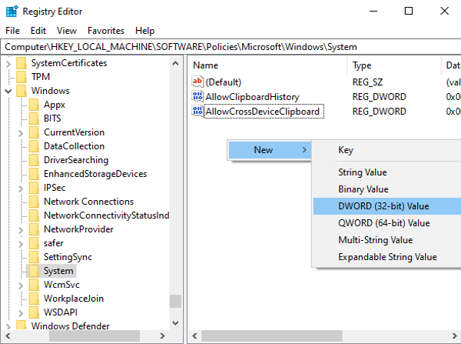The width and height of the screenshot is (461, 344).
Task: Expand the Windows Defender key
Action: pyautogui.click(x=8, y=326)
